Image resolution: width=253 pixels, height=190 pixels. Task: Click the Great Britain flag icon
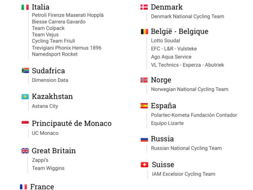[x=25, y=151]
